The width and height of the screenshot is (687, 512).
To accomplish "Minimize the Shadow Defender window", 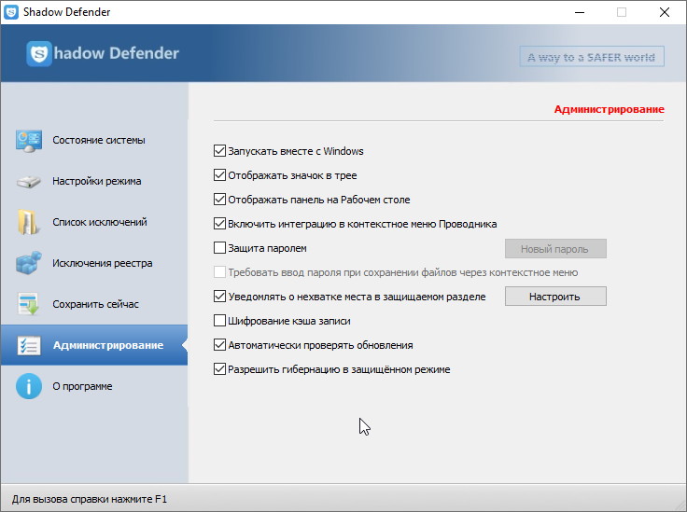I will tap(580, 12).
